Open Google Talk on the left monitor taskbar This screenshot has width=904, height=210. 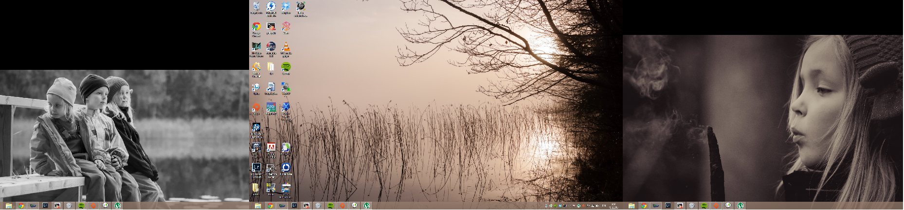click(105, 206)
